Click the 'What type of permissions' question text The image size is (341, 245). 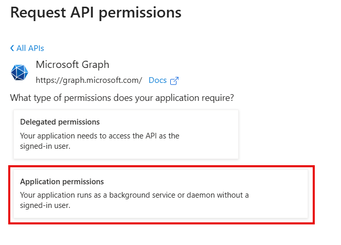tap(125, 97)
